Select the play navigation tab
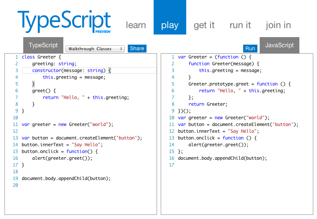This screenshot has width=317, height=219. (170, 17)
